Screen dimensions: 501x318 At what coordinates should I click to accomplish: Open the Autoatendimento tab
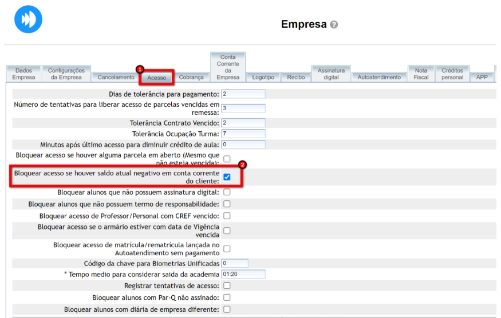(378, 77)
